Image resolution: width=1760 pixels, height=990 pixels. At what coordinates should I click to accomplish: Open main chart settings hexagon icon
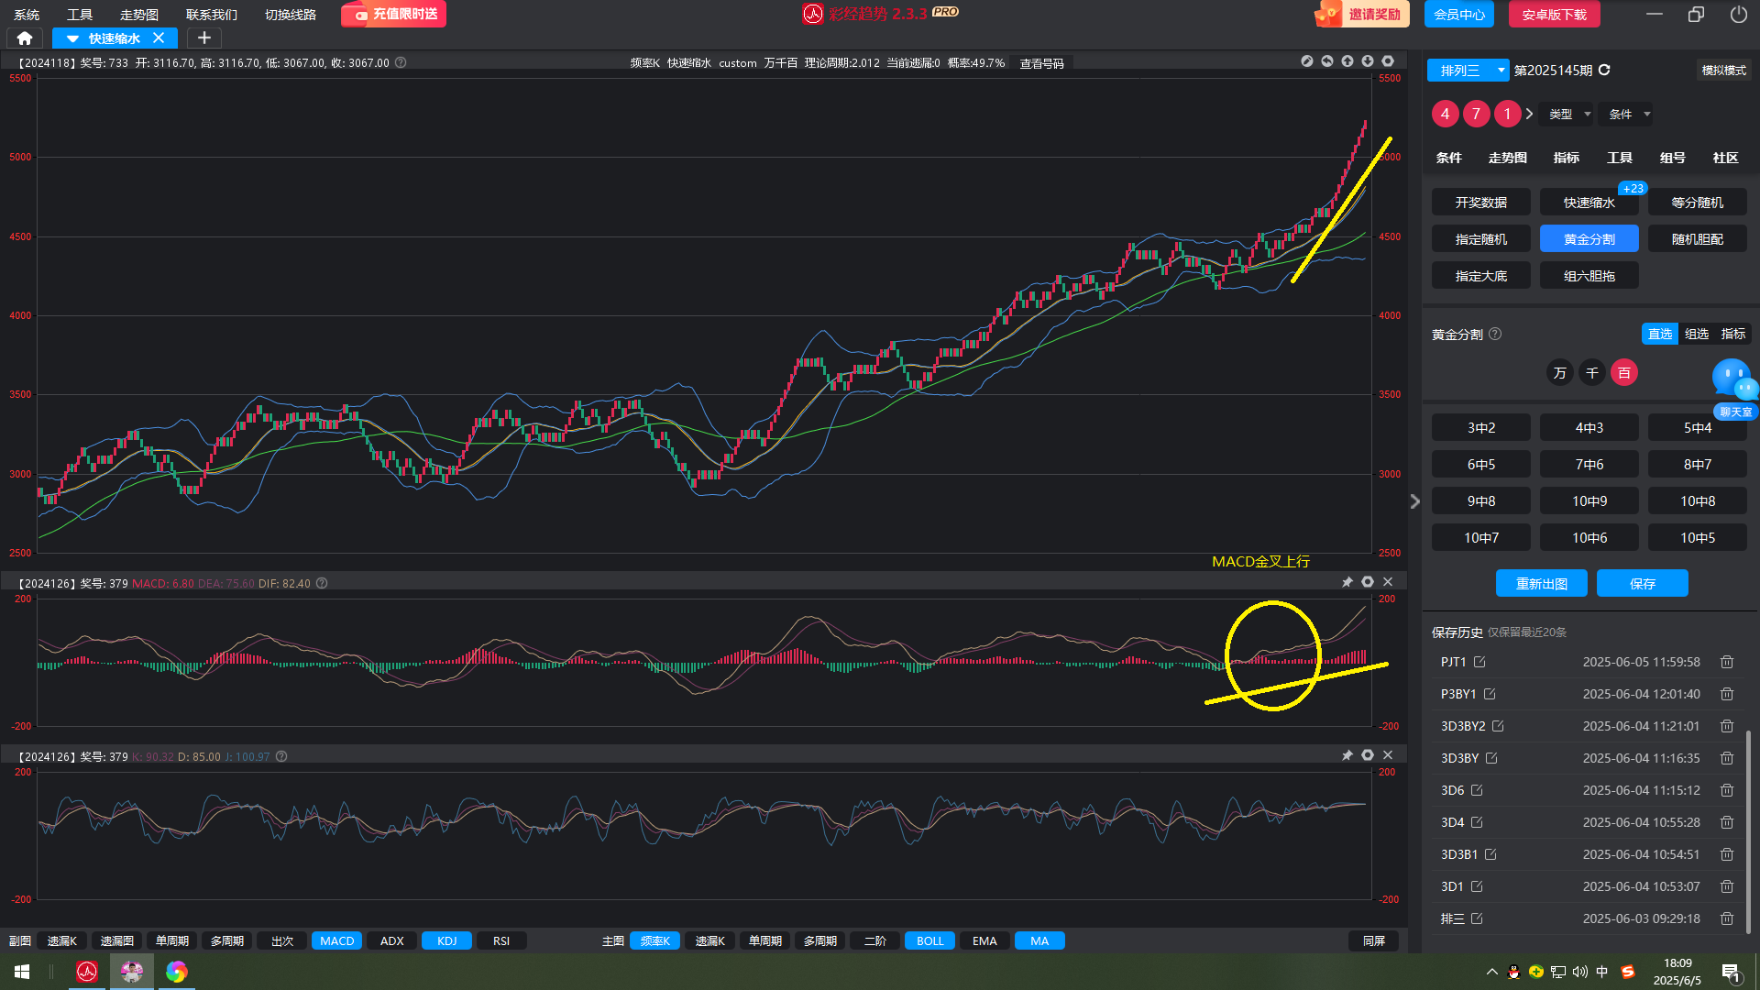coord(1388,61)
